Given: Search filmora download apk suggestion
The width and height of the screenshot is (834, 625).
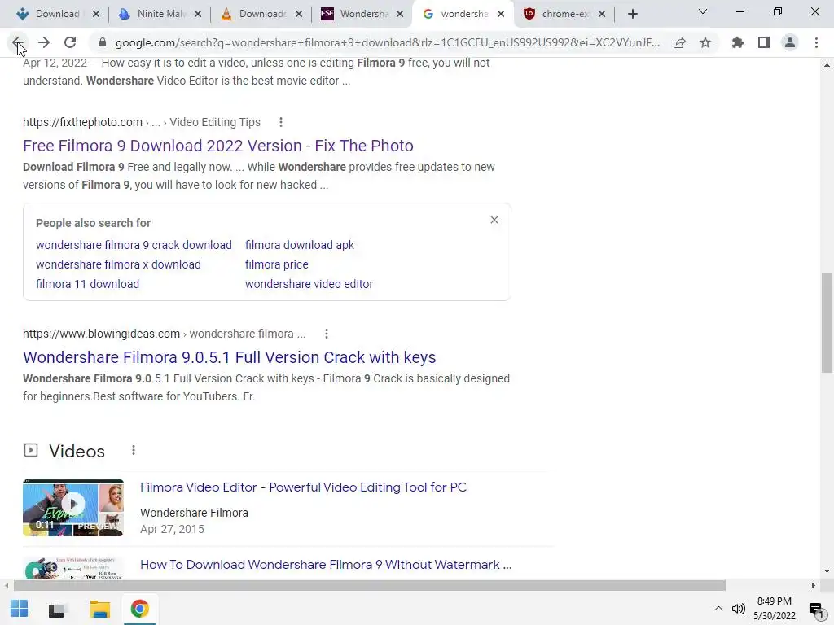Looking at the screenshot, I should click(300, 245).
